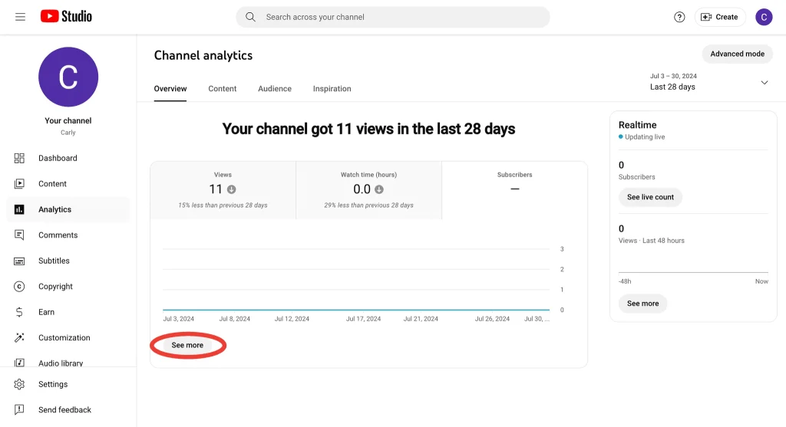Click the Subtitles sidebar icon
The height and width of the screenshot is (427, 786).
(19, 261)
